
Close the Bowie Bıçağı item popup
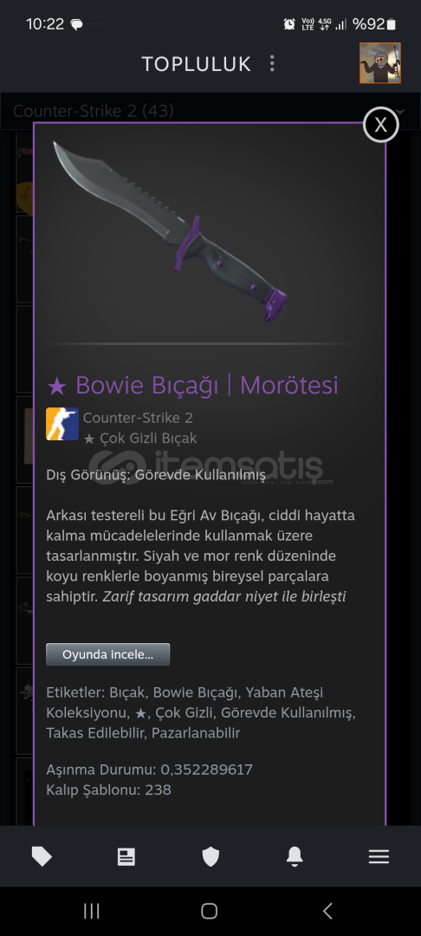[x=380, y=125]
